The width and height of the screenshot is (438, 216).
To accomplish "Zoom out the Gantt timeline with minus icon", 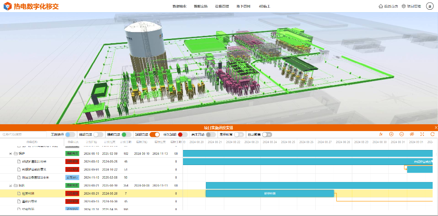I will [x=401, y=134].
